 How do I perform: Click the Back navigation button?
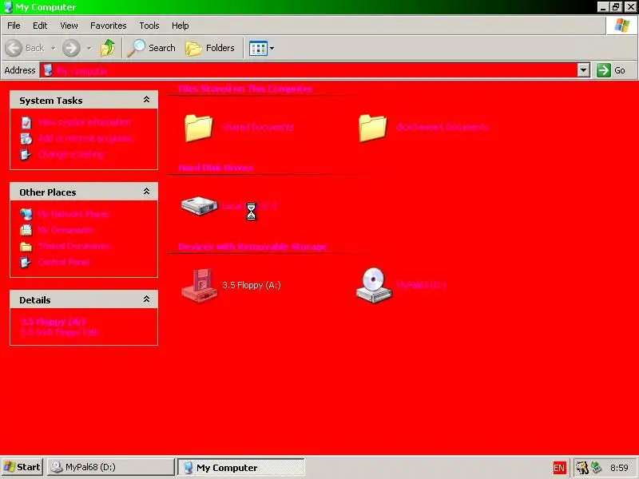[25, 48]
